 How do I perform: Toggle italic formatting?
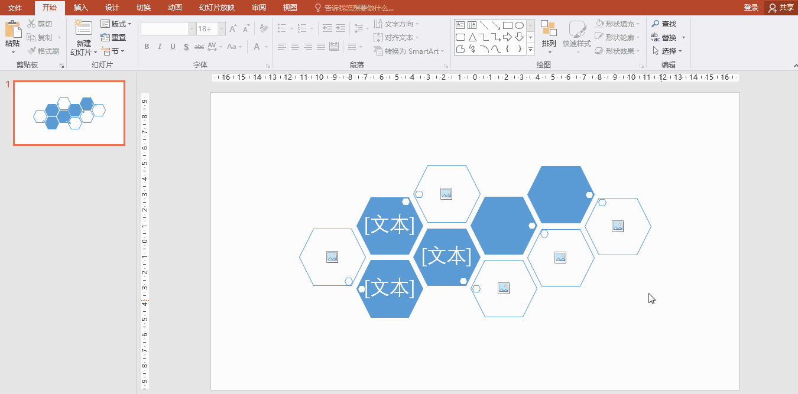(x=160, y=47)
